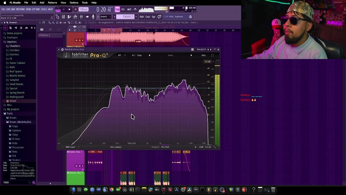Toggle the Opt key button
Image resolution: width=346 pixels, height=195 pixels.
154,17
